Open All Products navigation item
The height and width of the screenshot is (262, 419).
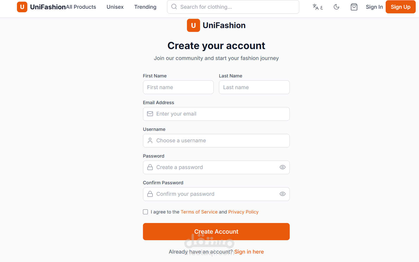pyautogui.click(x=81, y=7)
